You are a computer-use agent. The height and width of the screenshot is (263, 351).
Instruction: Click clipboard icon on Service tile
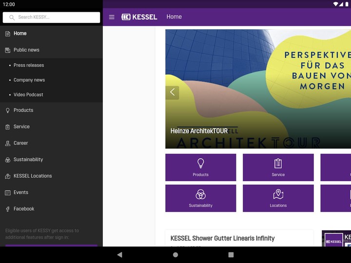tap(278, 164)
